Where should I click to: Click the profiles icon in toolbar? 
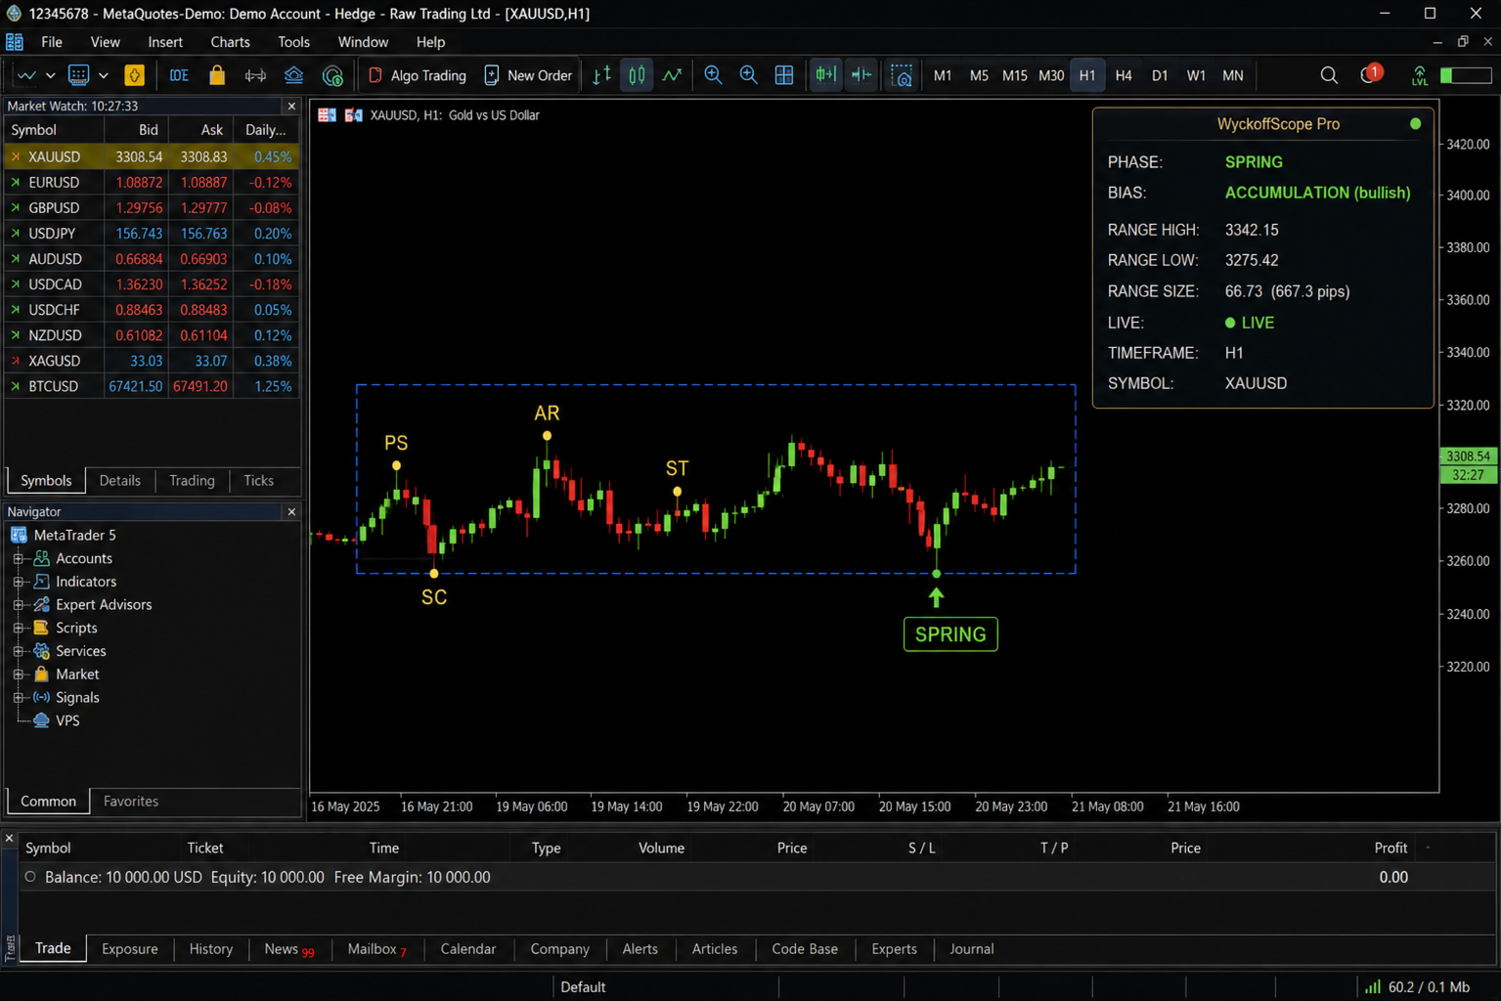pos(79,75)
